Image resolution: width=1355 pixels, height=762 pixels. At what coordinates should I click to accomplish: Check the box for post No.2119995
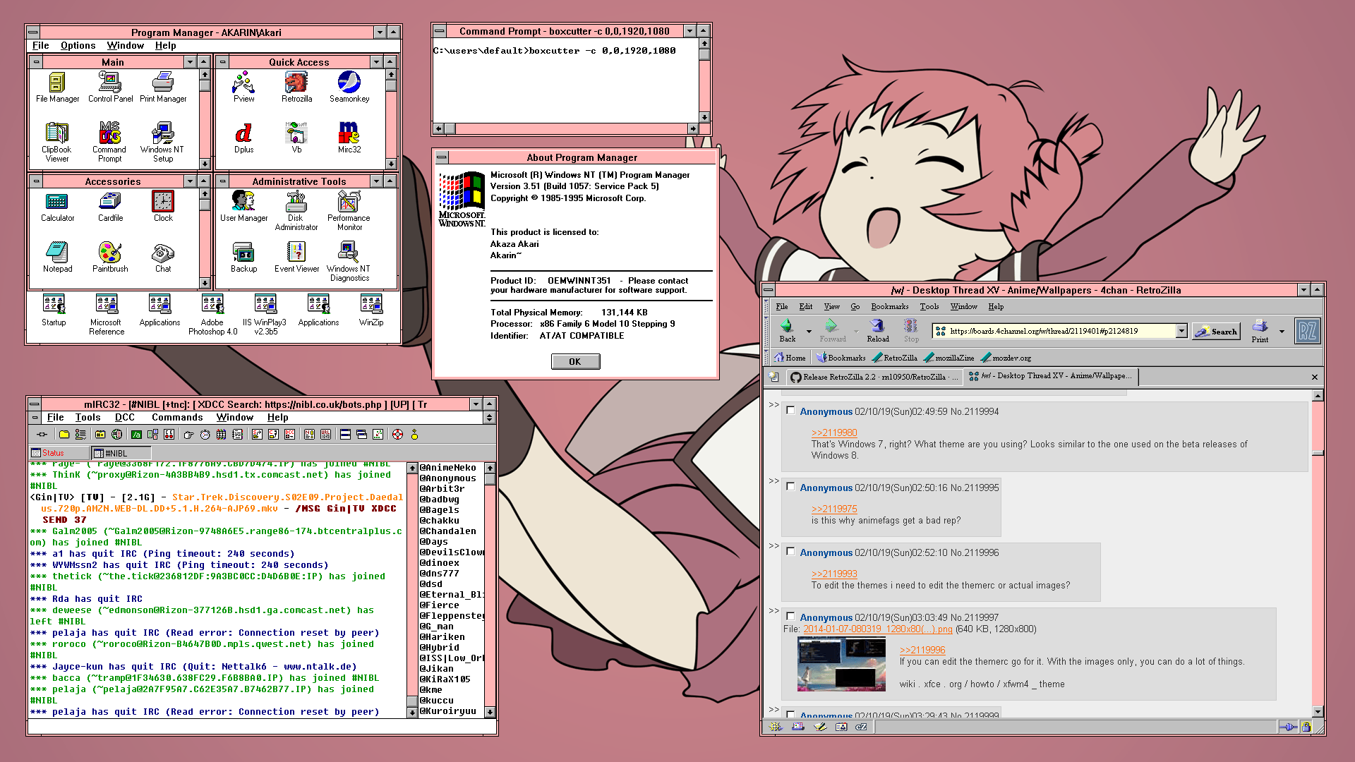click(x=790, y=487)
